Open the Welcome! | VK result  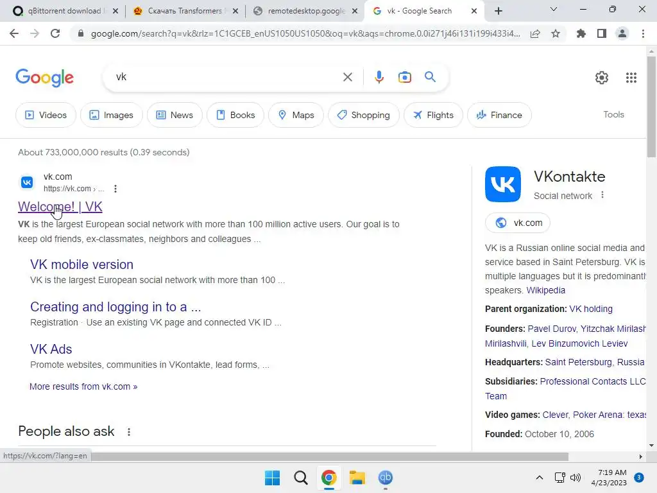[60, 207]
